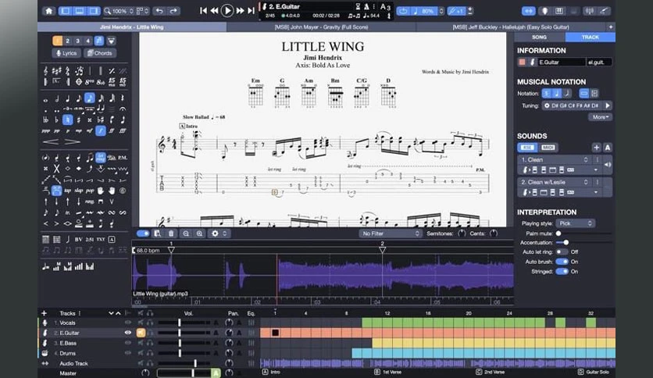This screenshot has height=378, width=653.
Task: Toggle the Stringed switch
Action: point(562,272)
